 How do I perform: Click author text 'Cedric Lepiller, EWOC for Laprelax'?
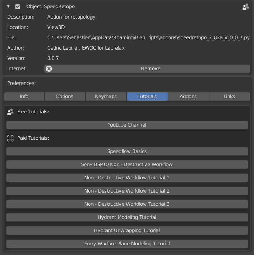(86, 48)
